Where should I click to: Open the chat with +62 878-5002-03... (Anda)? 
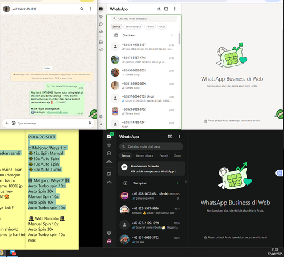tap(151, 196)
